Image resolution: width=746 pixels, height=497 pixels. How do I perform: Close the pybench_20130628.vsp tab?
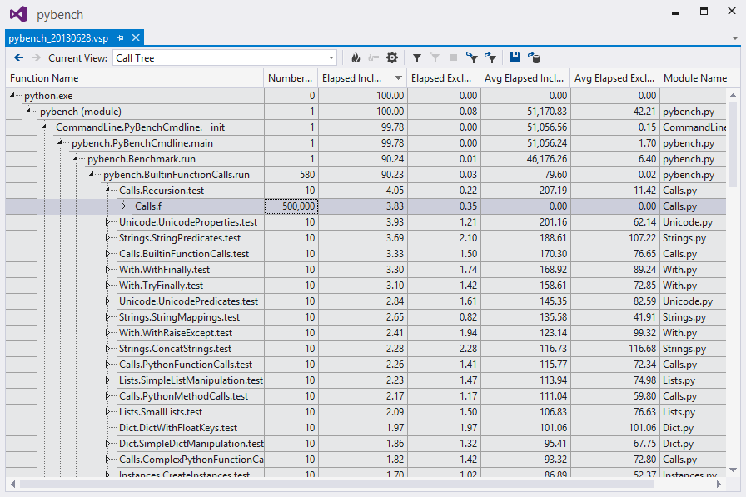point(136,37)
